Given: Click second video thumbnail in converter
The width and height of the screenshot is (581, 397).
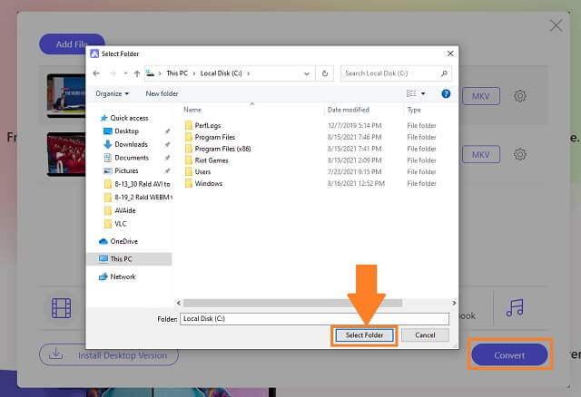Looking at the screenshot, I should coord(66,154).
